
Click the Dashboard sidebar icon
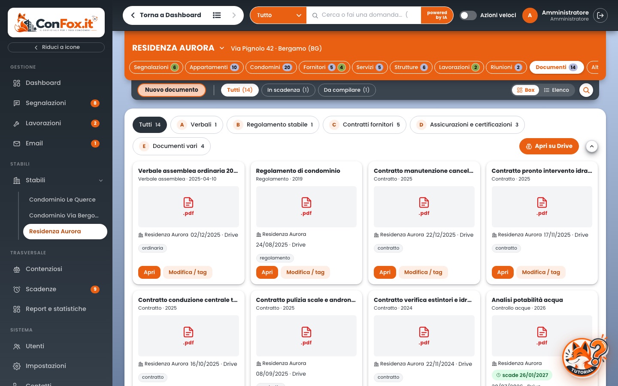click(17, 83)
